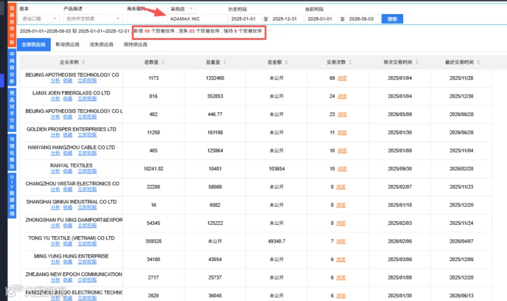Click 浏览 link next to 24 transactions

(x=342, y=96)
